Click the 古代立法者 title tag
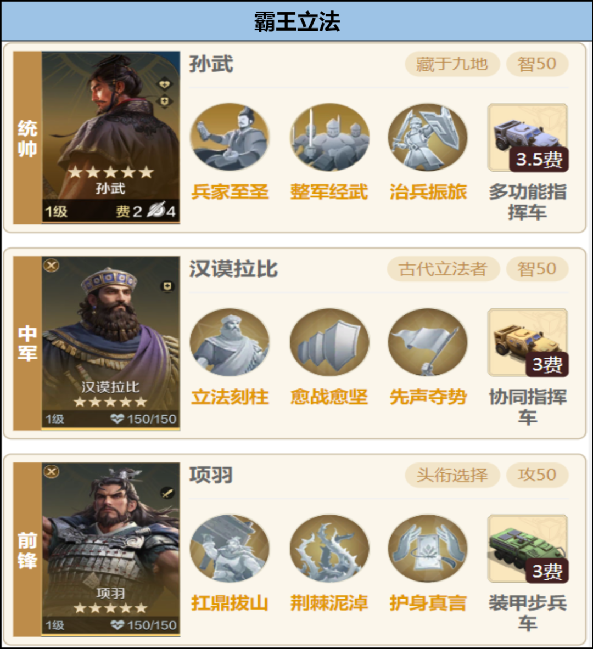 pos(444,269)
